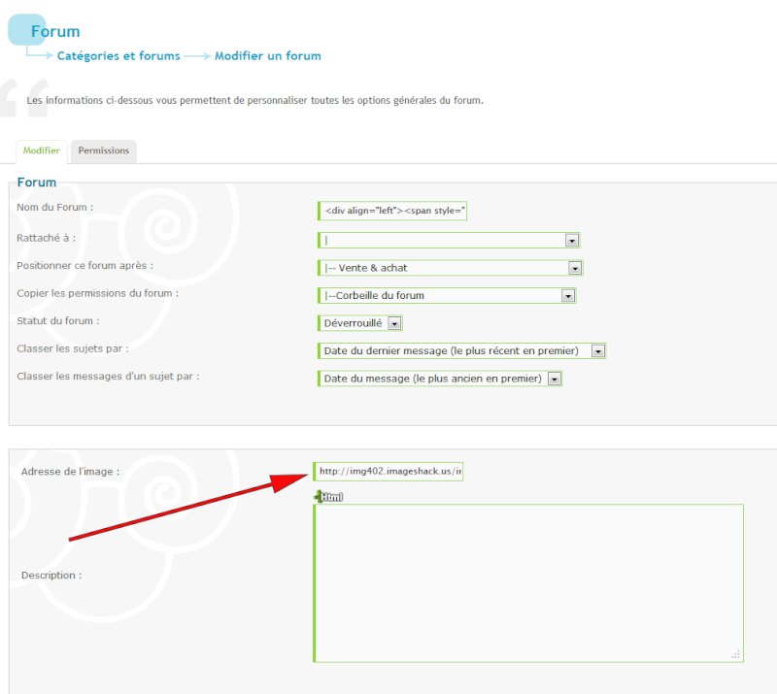Click the Adresse de l'image URL field

388,471
